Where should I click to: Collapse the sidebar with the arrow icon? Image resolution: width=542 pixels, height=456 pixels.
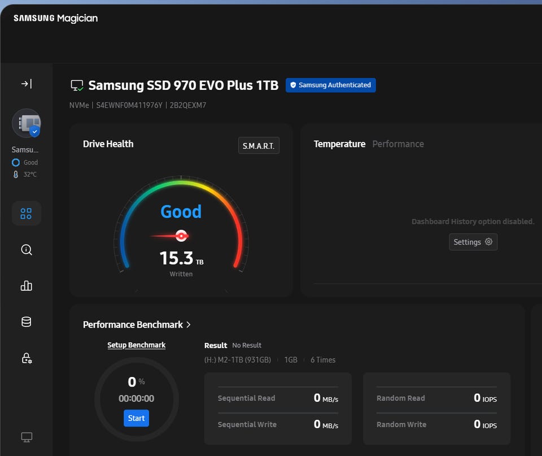pos(26,84)
